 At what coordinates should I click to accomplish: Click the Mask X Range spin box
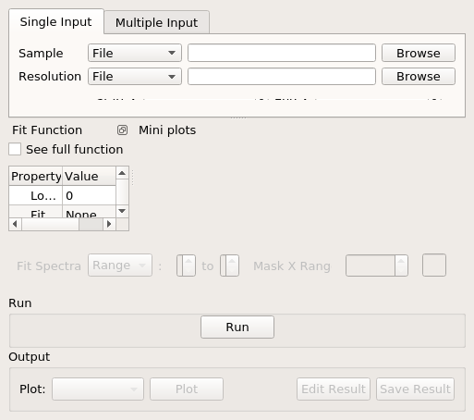point(377,266)
